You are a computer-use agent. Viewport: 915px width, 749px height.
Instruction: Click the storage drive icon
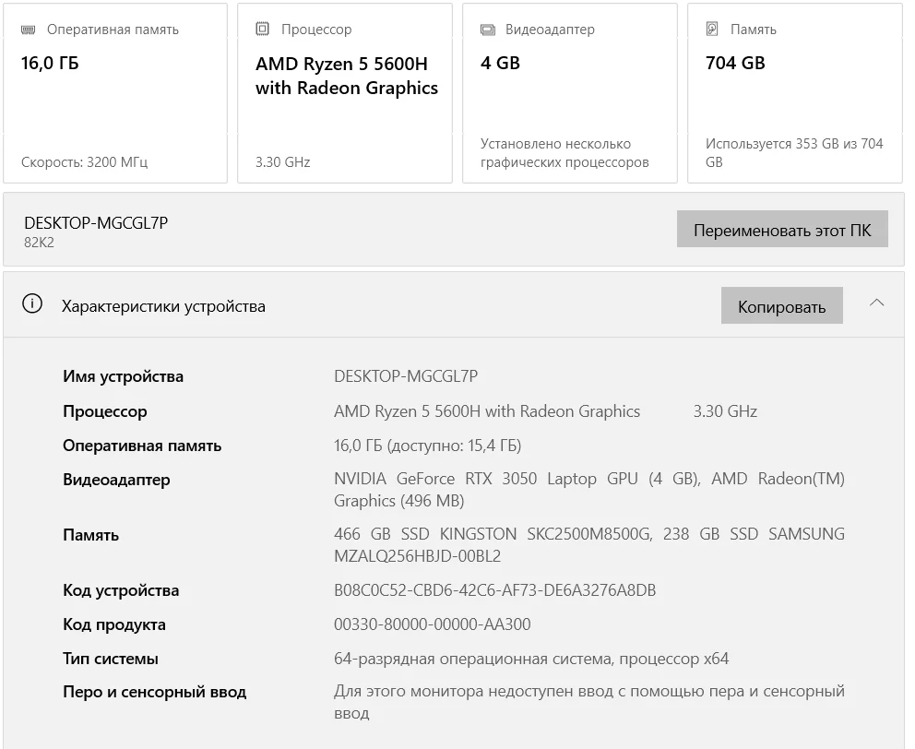[712, 30]
